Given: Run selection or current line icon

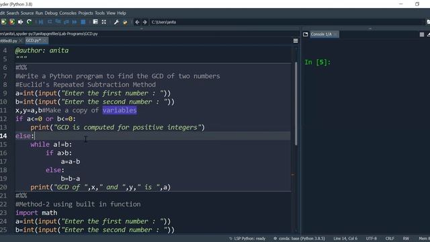Looking at the screenshot, I should tap(21, 22).
